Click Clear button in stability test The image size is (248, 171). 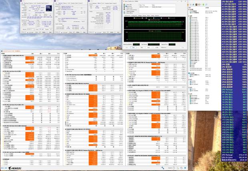click(x=142, y=48)
